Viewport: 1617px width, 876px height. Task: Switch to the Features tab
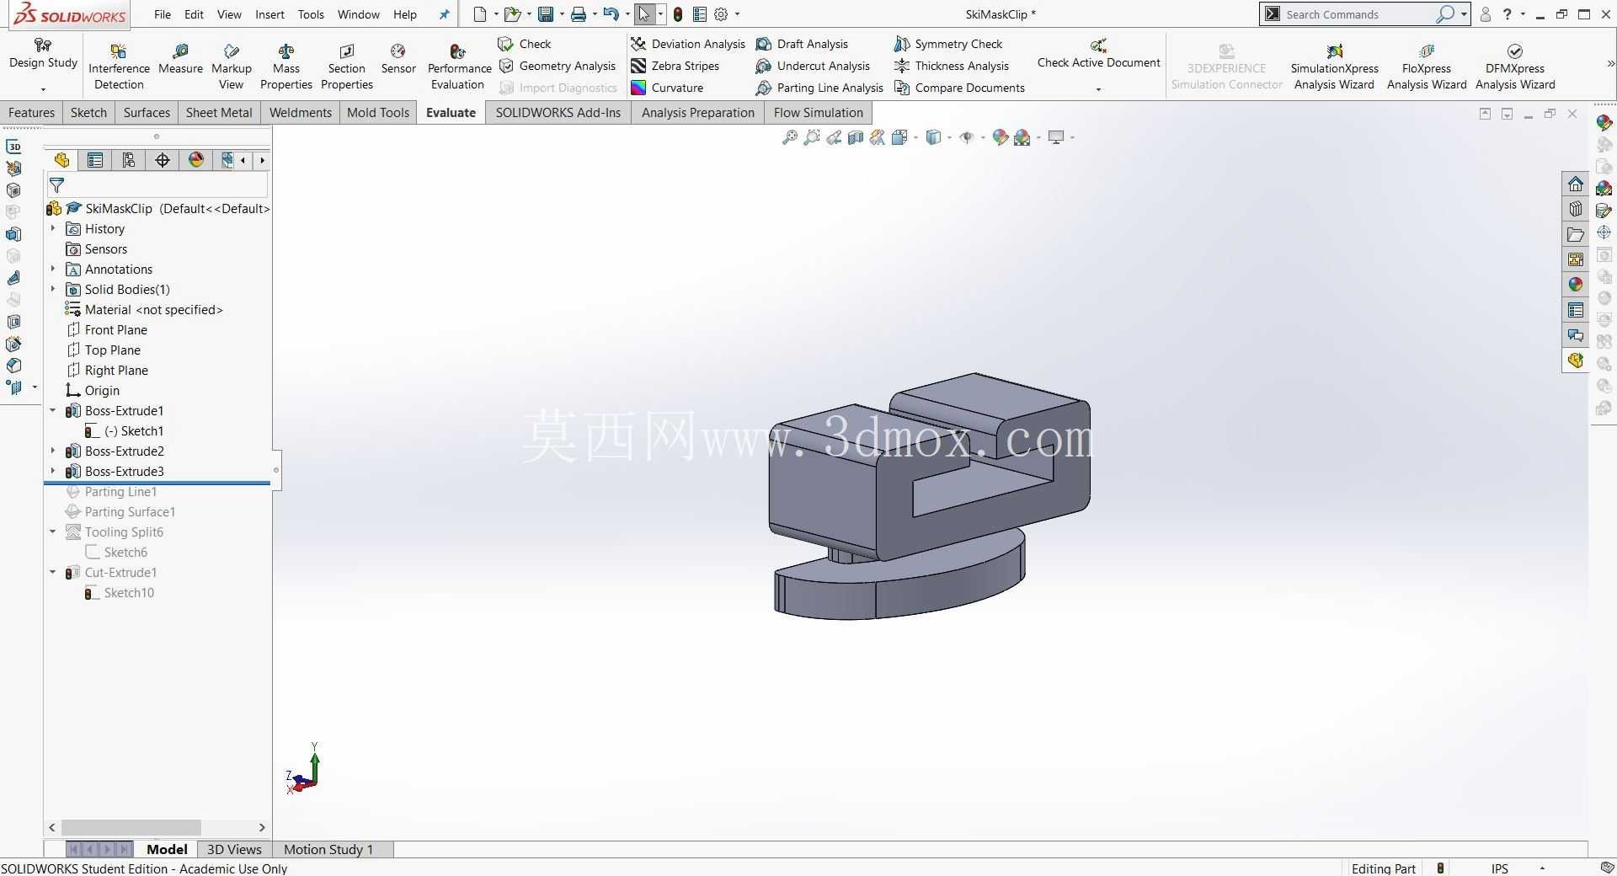[x=31, y=112]
